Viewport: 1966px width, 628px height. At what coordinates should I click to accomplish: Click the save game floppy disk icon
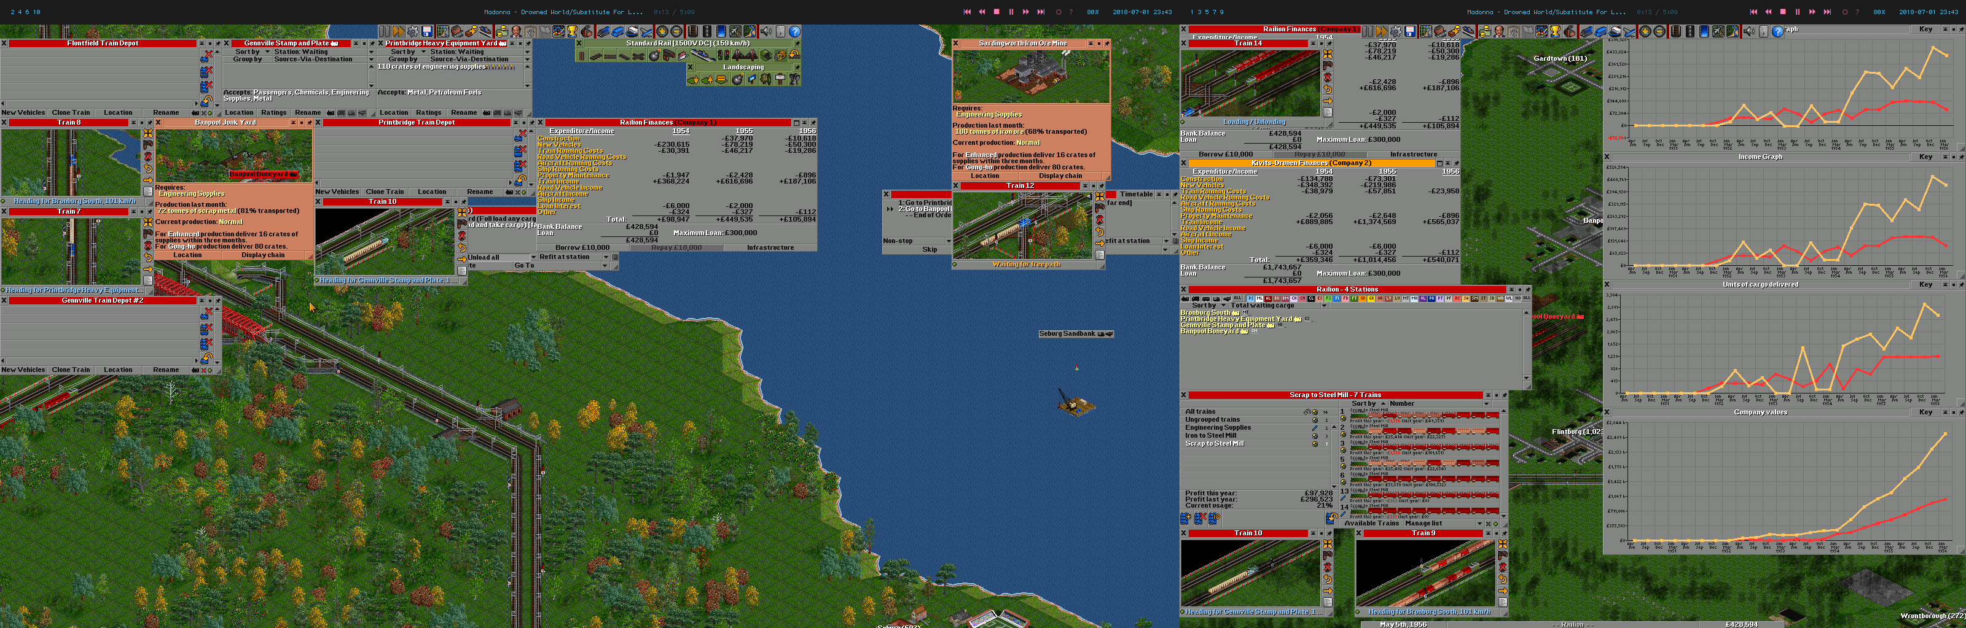pyautogui.click(x=428, y=31)
